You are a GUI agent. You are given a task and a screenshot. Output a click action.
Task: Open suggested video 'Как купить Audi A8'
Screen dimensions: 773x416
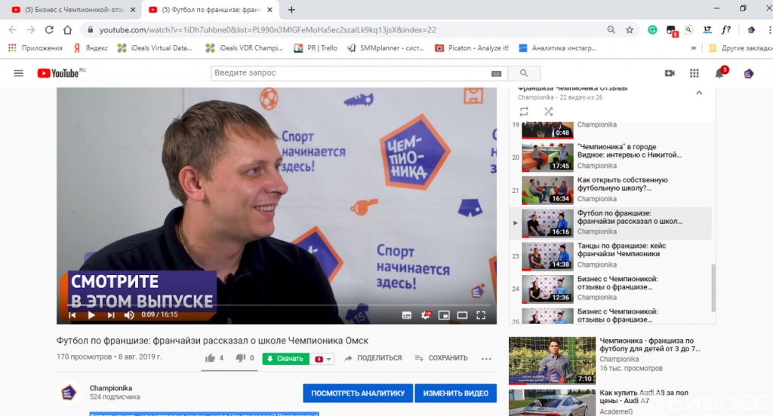tap(611, 402)
